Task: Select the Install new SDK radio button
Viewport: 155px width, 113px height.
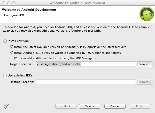Action: [x=5, y=41]
